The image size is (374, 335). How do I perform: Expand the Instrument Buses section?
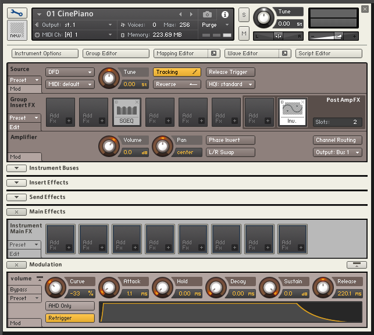coord(16,168)
